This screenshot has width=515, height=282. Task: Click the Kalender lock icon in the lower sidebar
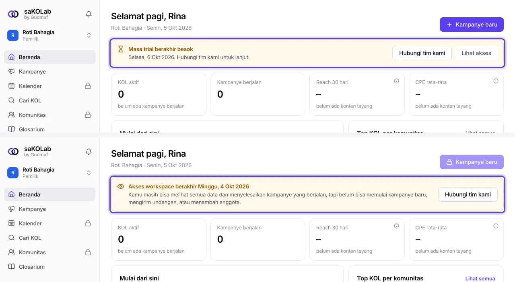[88, 223]
